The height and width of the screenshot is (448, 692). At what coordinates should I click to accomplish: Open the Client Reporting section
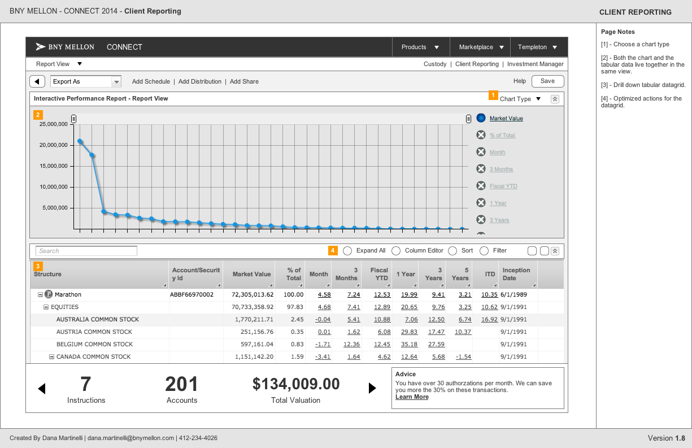477,64
